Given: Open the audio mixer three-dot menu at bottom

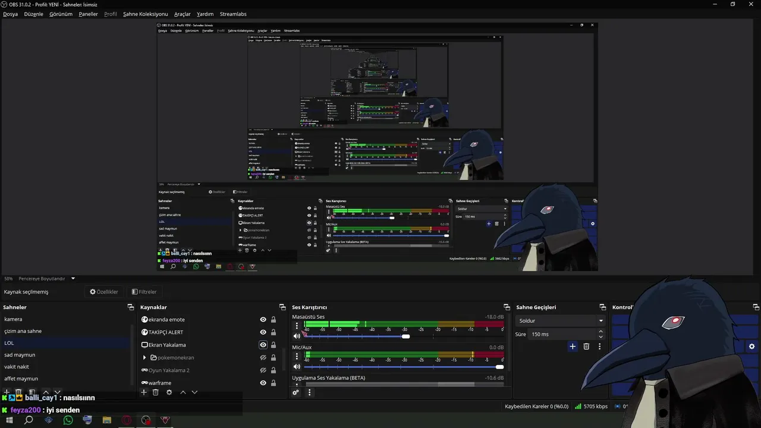Looking at the screenshot, I should click(309, 392).
